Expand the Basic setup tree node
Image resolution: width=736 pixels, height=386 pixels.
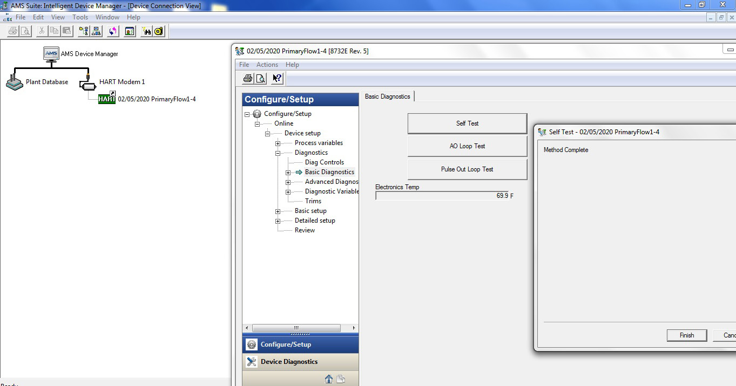(278, 211)
